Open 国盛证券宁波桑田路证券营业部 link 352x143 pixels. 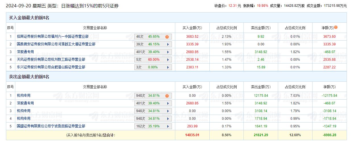(x=51, y=126)
